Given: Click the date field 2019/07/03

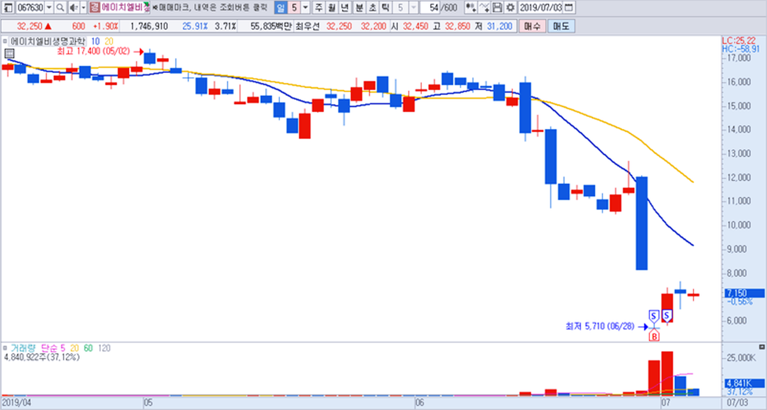Looking at the screenshot, I should pyautogui.click(x=541, y=8).
